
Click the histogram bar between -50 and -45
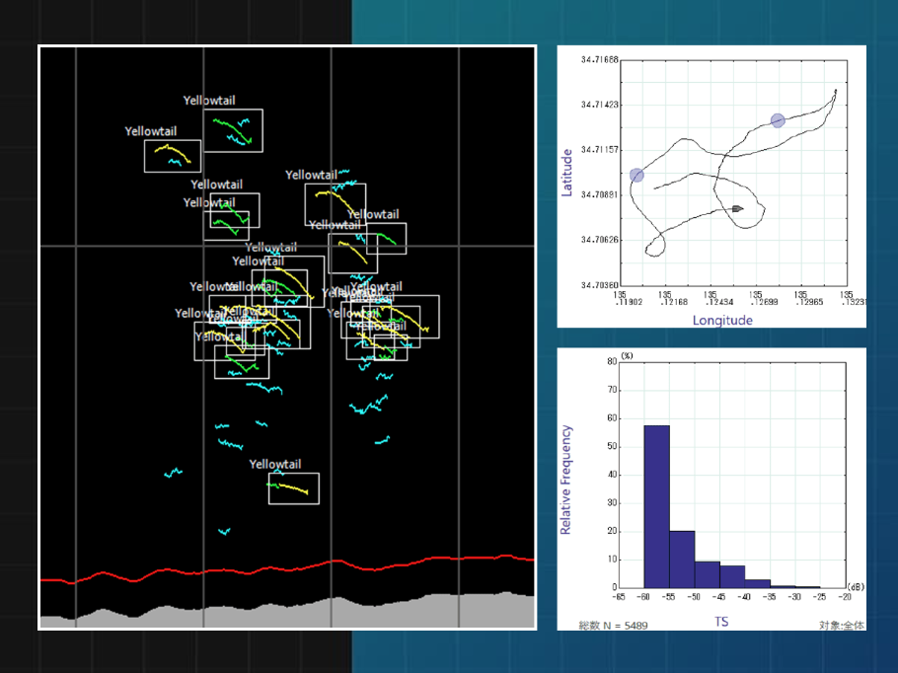point(707,574)
